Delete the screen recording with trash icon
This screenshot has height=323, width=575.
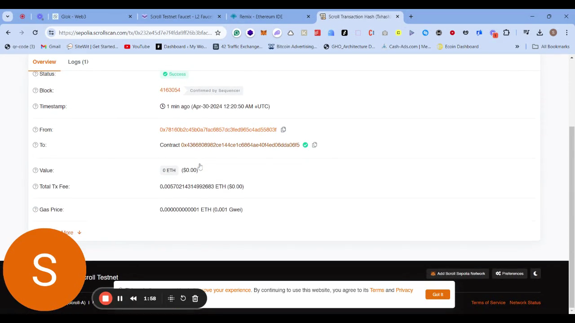tap(195, 298)
